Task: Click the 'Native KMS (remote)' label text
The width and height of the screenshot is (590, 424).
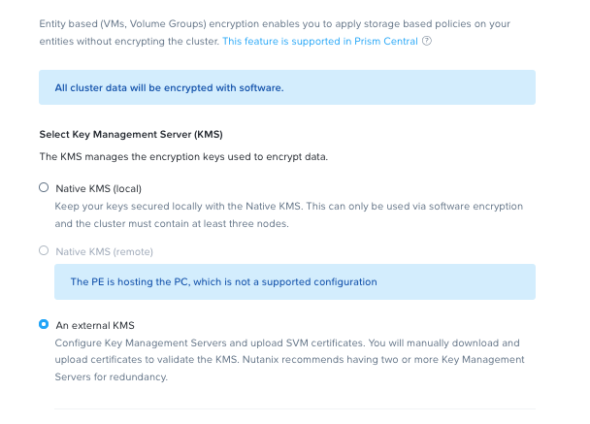Action: point(105,251)
